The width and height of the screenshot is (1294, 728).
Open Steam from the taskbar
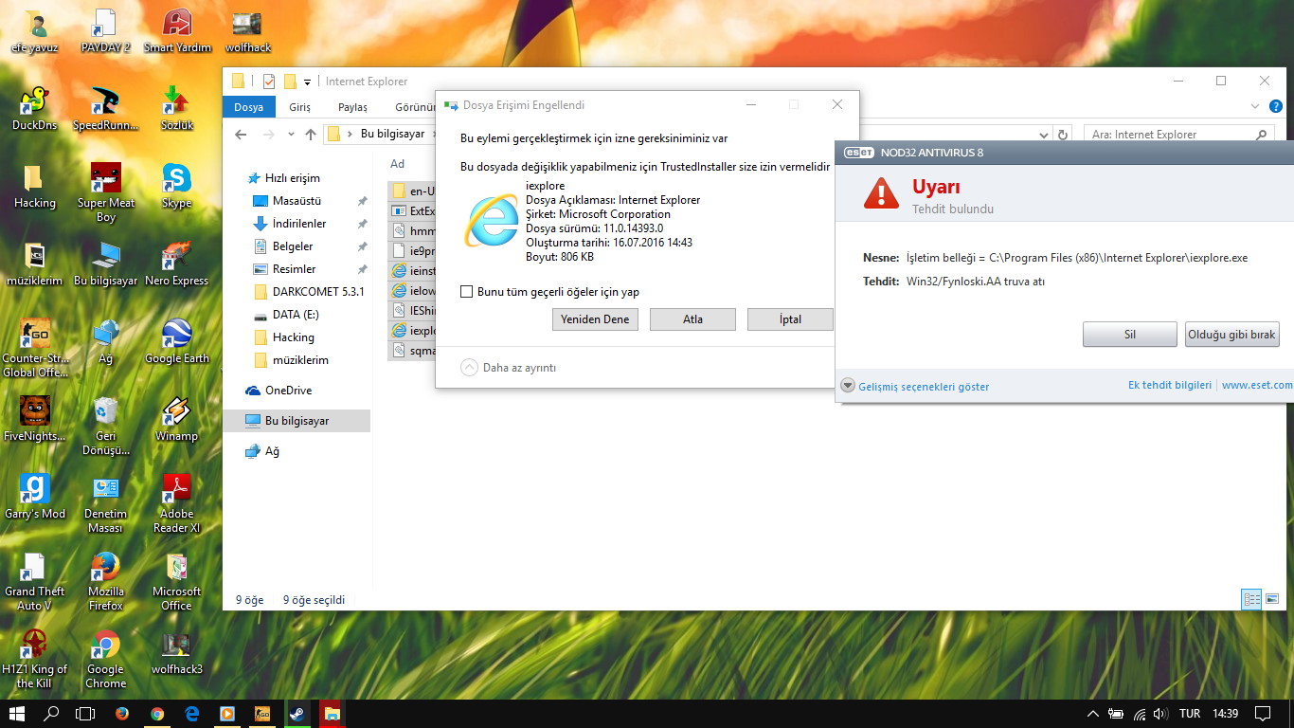(297, 714)
